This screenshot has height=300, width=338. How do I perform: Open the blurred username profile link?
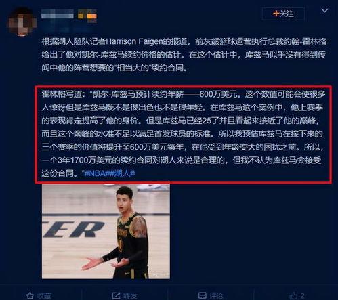coord(58,14)
